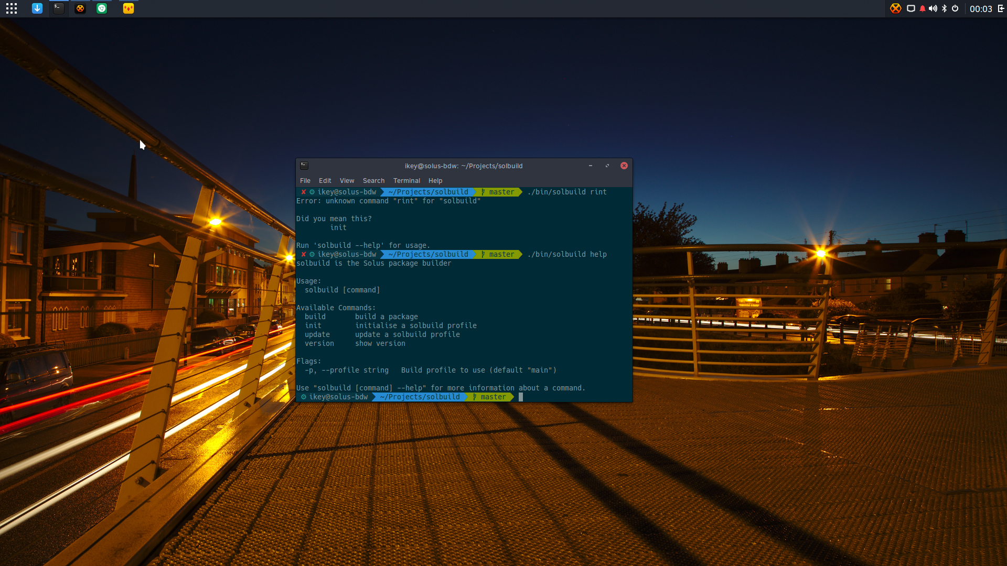Click 'Build profile to use (default "main")'
This screenshot has height=566, width=1007.
[479, 371]
